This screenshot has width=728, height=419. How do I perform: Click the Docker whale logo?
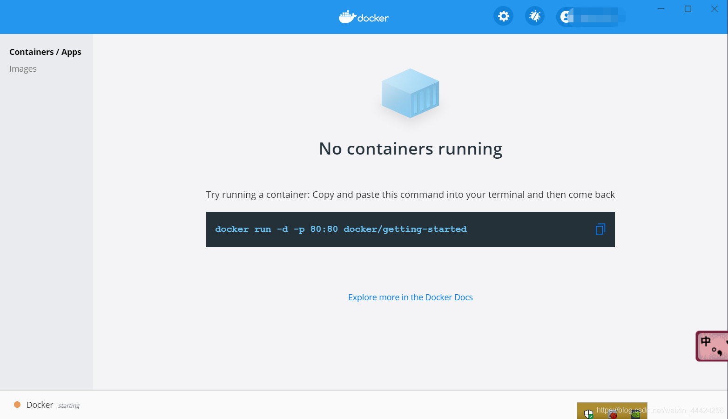(364, 17)
